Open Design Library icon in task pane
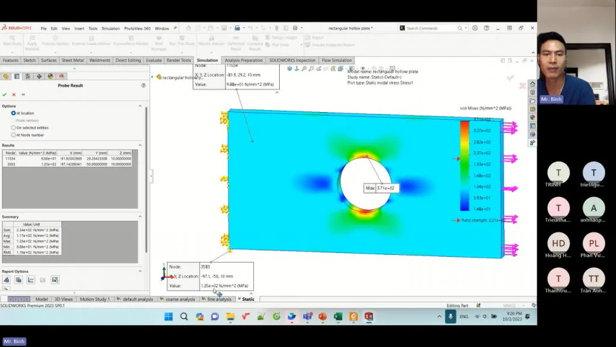The image size is (616, 347). click(x=532, y=92)
